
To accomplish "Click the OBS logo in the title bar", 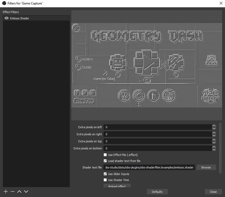I will [4, 3].
